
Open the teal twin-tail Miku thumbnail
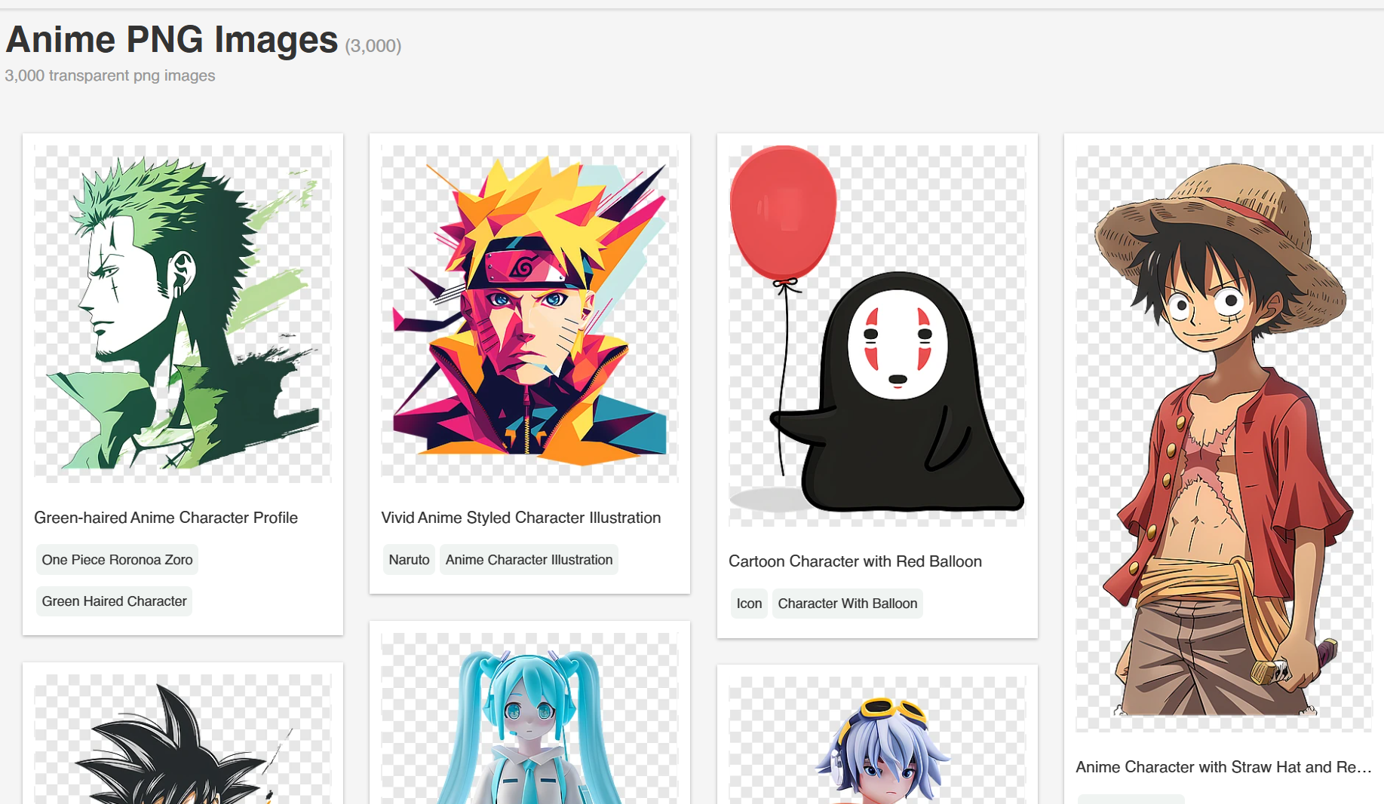point(529,718)
